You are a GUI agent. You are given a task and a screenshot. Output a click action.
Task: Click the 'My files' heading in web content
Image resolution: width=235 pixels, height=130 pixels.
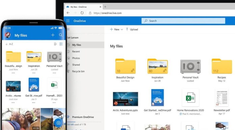pos(116,46)
